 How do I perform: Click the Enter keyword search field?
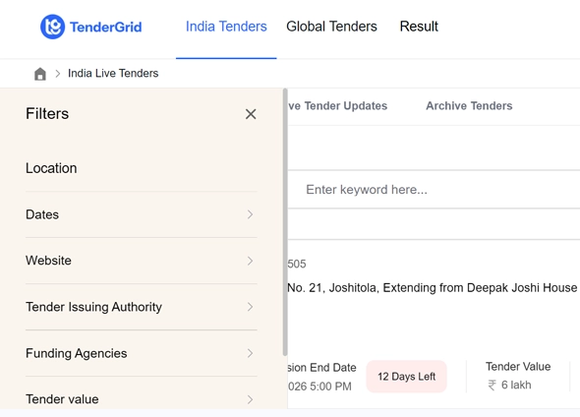[x=434, y=190]
